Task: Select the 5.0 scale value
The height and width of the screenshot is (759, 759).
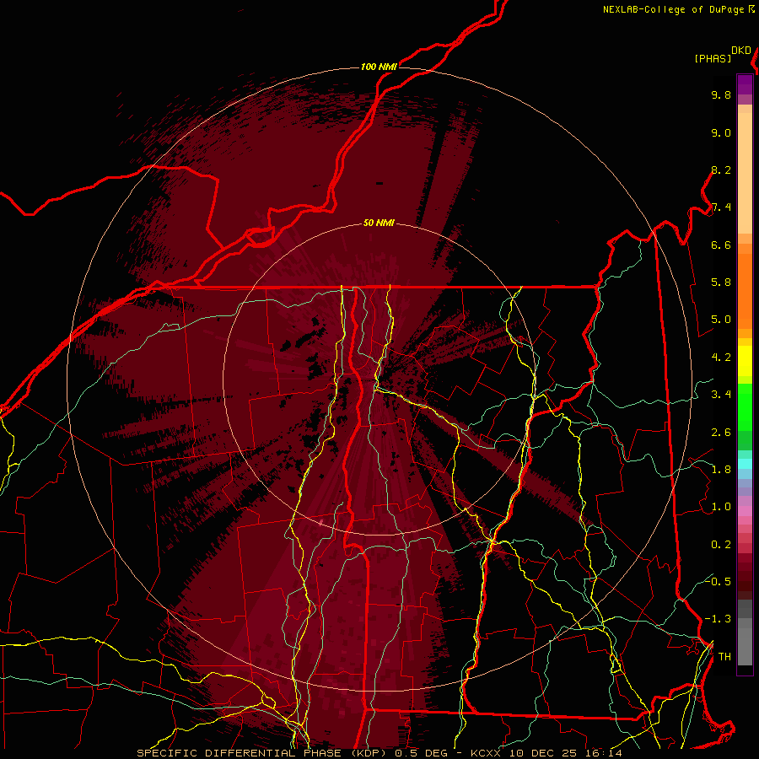Action: (721, 320)
